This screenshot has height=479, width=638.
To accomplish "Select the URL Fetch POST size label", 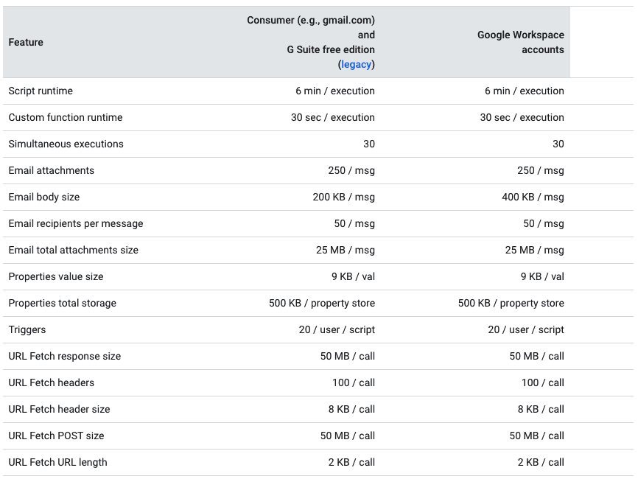I will tap(56, 436).
